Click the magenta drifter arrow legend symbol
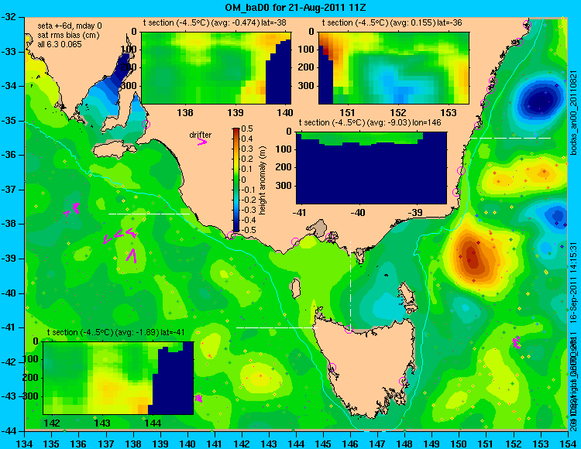 (x=202, y=142)
